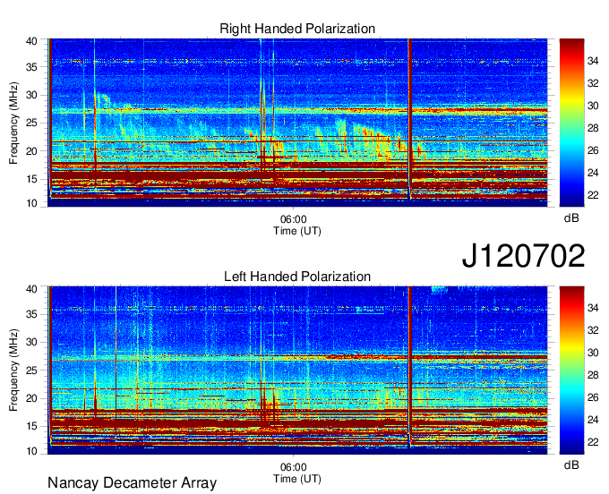Click the Time (UT) label under Right Handed plot
609x494 pixels.
pos(297,231)
